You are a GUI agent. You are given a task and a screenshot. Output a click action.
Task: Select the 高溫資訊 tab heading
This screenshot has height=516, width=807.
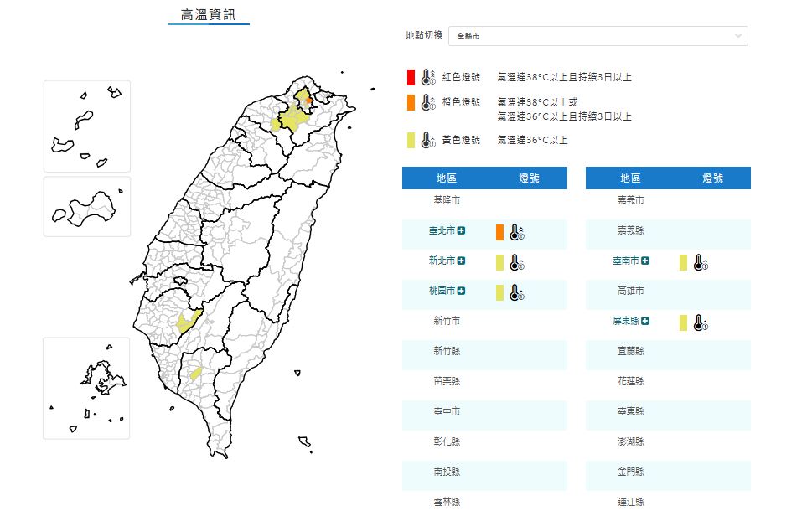pos(209,14)
